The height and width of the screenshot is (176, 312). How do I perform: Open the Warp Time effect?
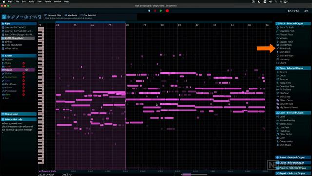pos(285,83)
